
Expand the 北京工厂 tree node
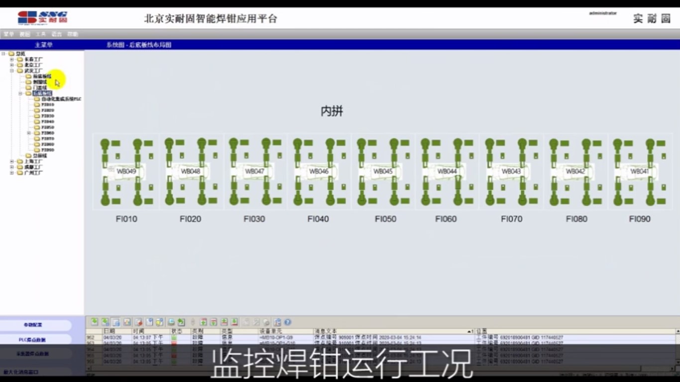[x=12, y=65]
